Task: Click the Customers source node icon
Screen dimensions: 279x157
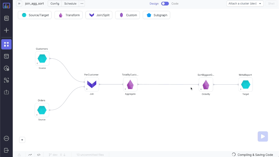Action: [x=42, y=59]
